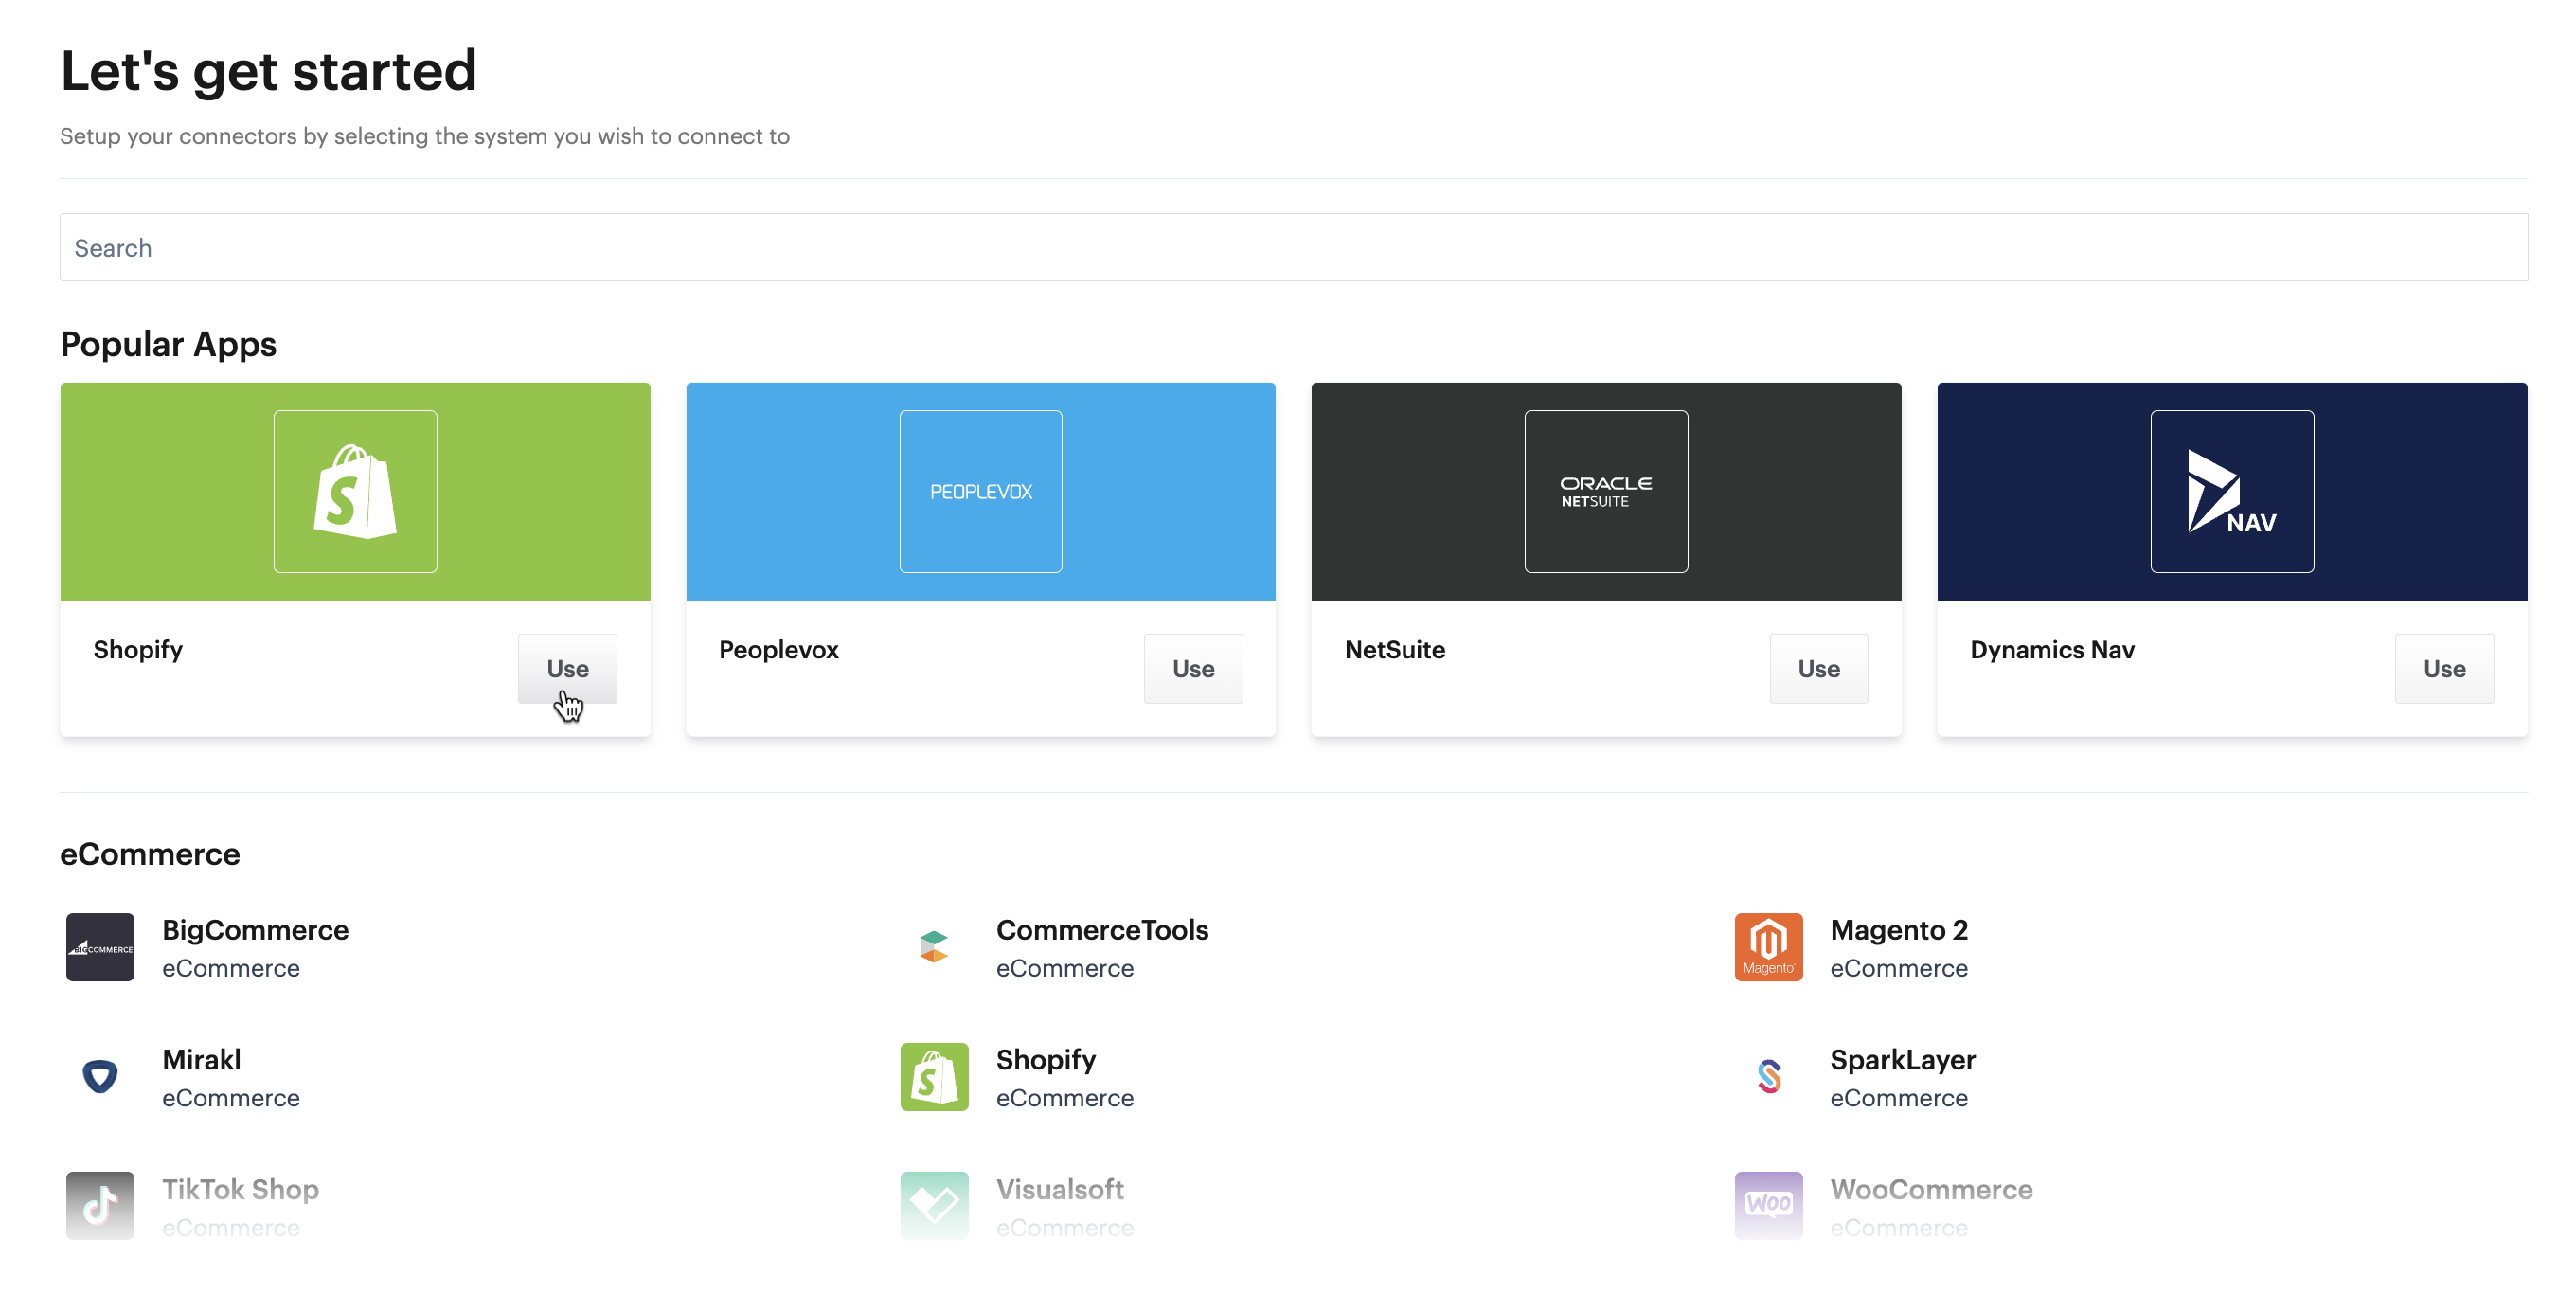Select the SparkLayer icon
2576x1311 pixels.
(x=1768, y=1077)
